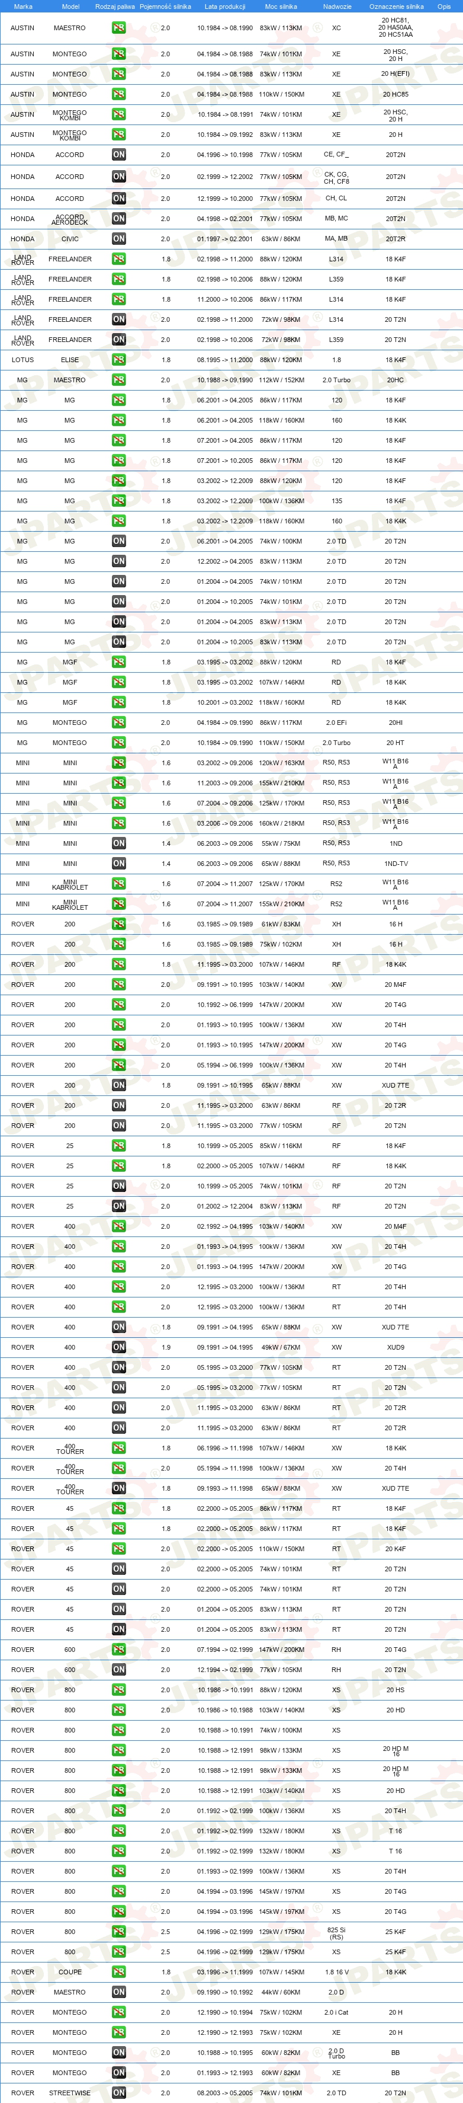Click the PB icon for Rover 800 825 Si (RS)
Viewport: 463px width, 2103px height.
point(119,1932)
